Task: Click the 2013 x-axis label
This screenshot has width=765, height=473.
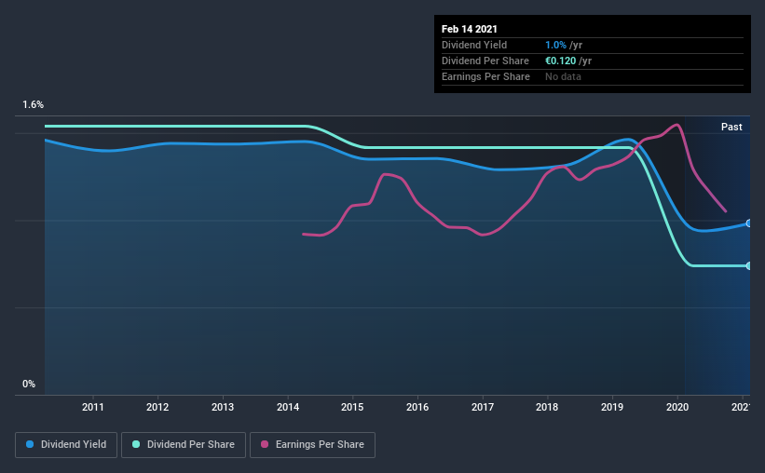Action: (x=223, y=407)
